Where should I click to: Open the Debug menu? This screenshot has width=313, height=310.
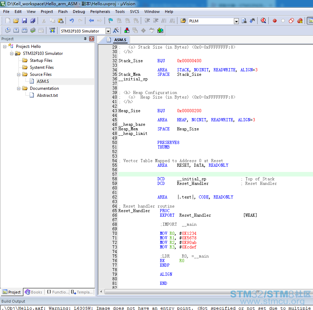[79, 12]
